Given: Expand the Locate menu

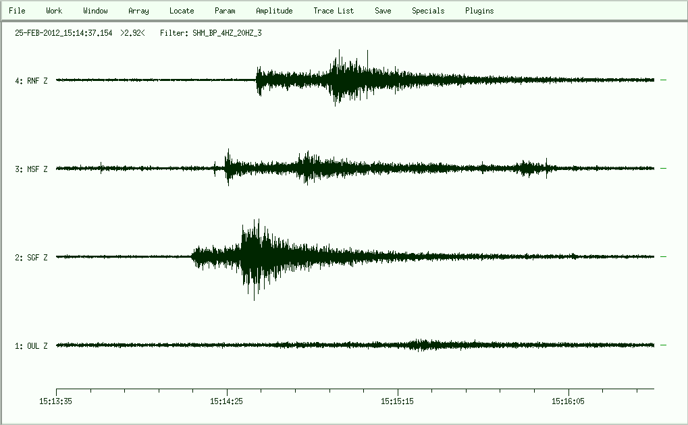Looking at the screenshot, I should click(182, 11).
